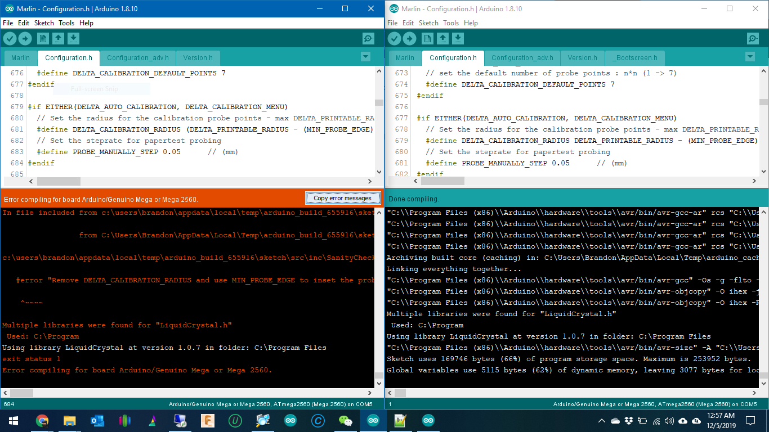Open the Windows Start menu

click(x=14, y=421)
